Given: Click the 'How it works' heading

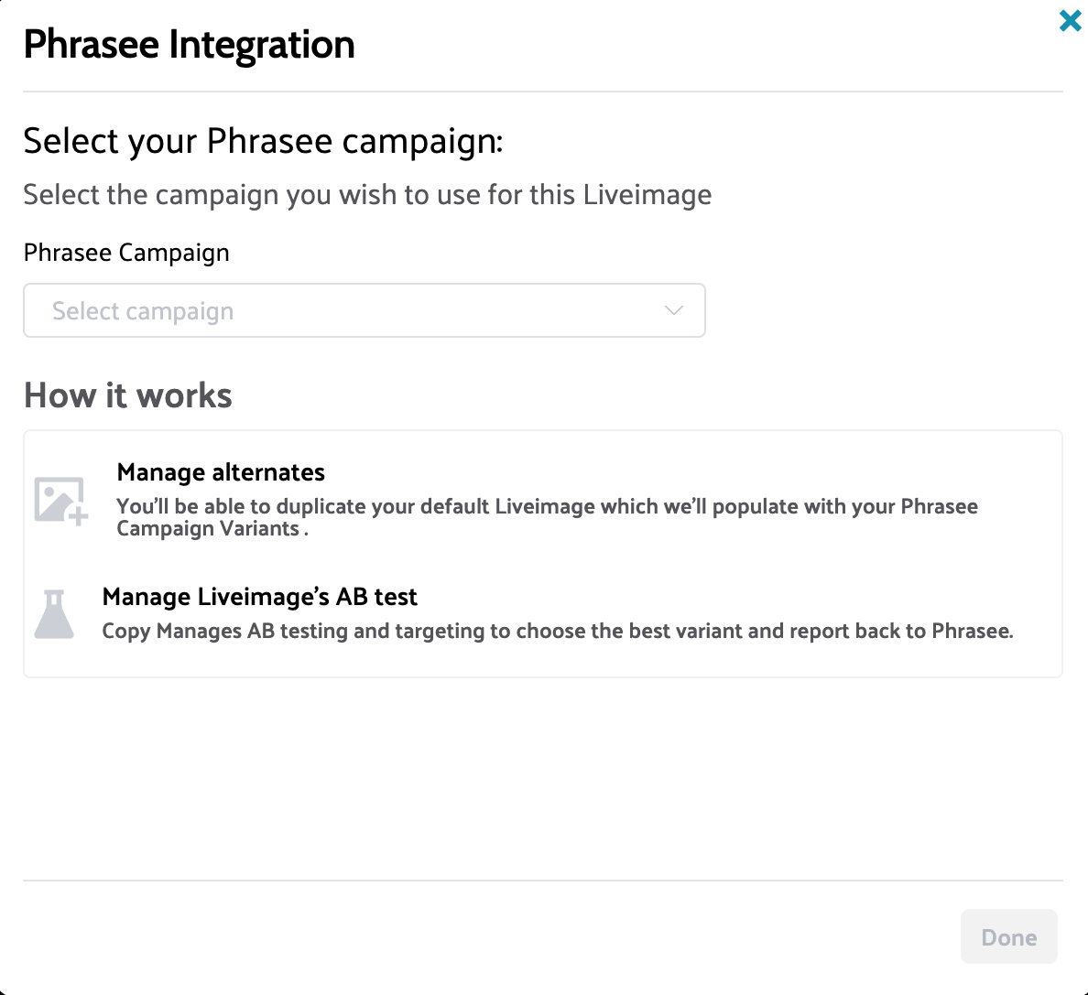Looking at the screenshot, I should click(x=127, y=395).
